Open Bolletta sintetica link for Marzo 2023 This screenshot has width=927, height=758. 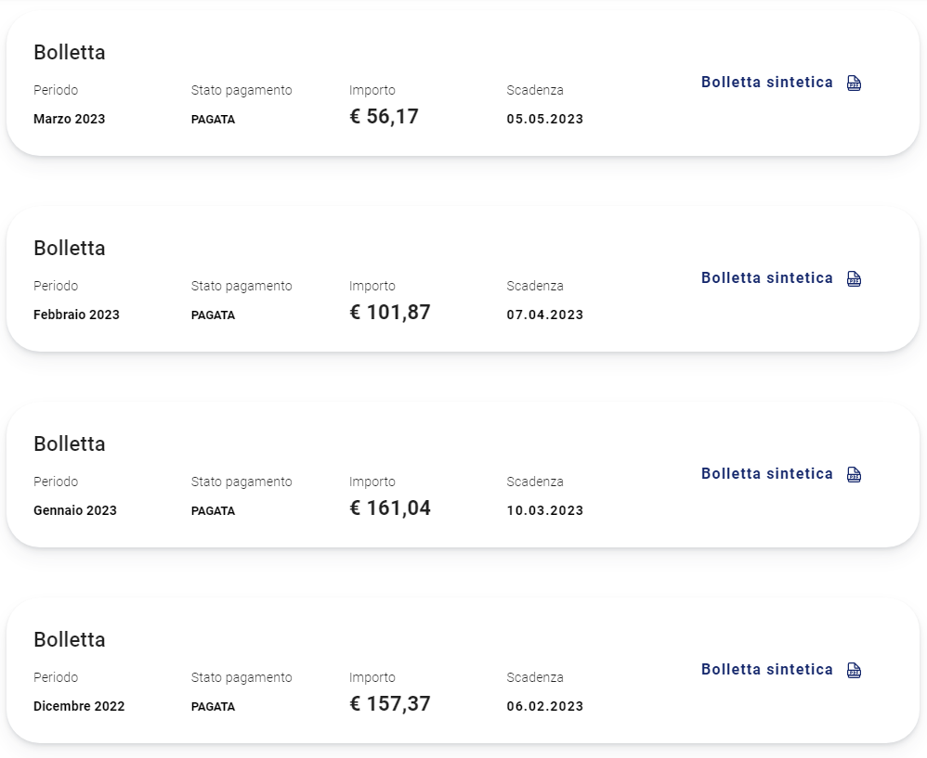767,82
